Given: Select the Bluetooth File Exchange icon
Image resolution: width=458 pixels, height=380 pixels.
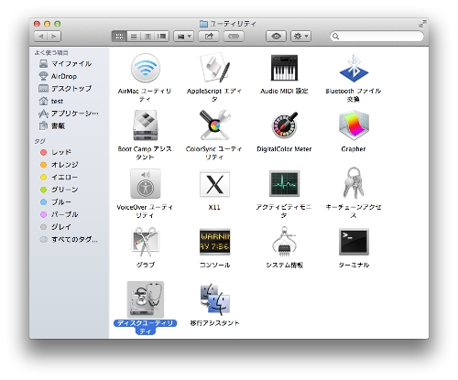Looking at the screenshot, I should (x=354, y=69).
